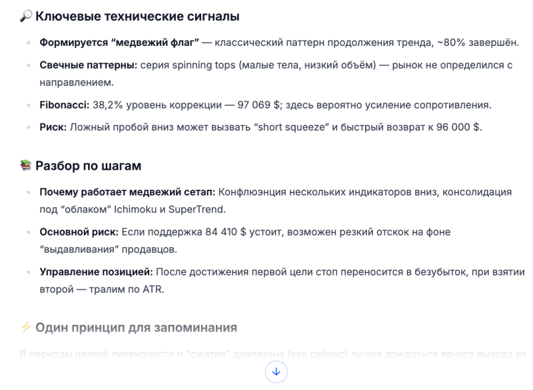Click the bold "Управление позицией:" label
The image size is (533, 390).
93,273
